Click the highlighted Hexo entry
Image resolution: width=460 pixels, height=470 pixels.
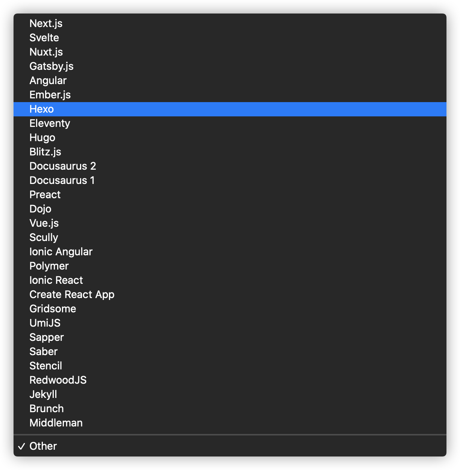[42, 109]
